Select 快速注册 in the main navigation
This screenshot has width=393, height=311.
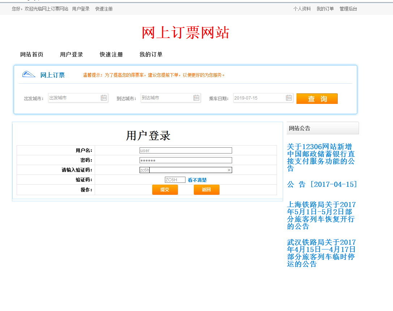pos(111,55)
